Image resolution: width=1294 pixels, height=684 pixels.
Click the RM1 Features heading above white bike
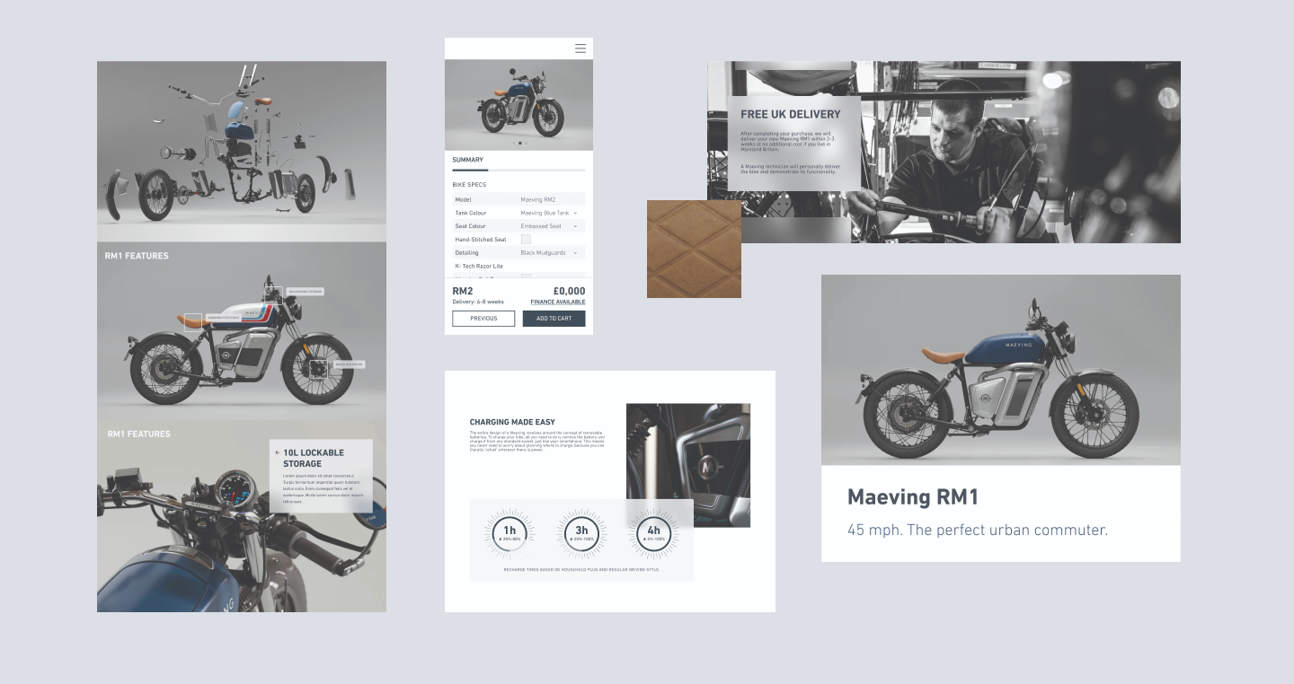[x=137, y=256]
